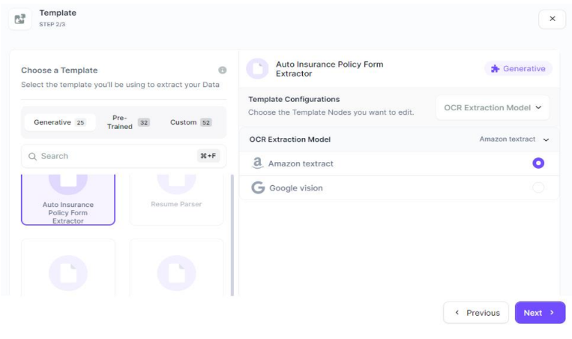Click the Resume Parser document icon

pyautogui.click(x=176, y=181)
